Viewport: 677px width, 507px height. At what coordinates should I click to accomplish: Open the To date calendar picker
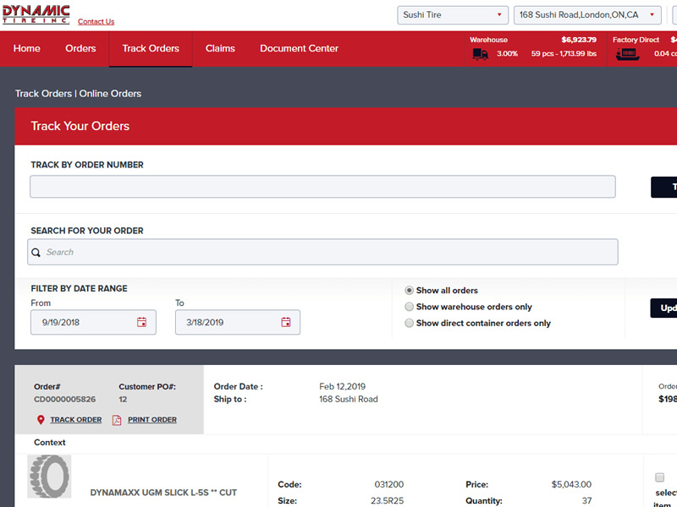pos(286,322)
